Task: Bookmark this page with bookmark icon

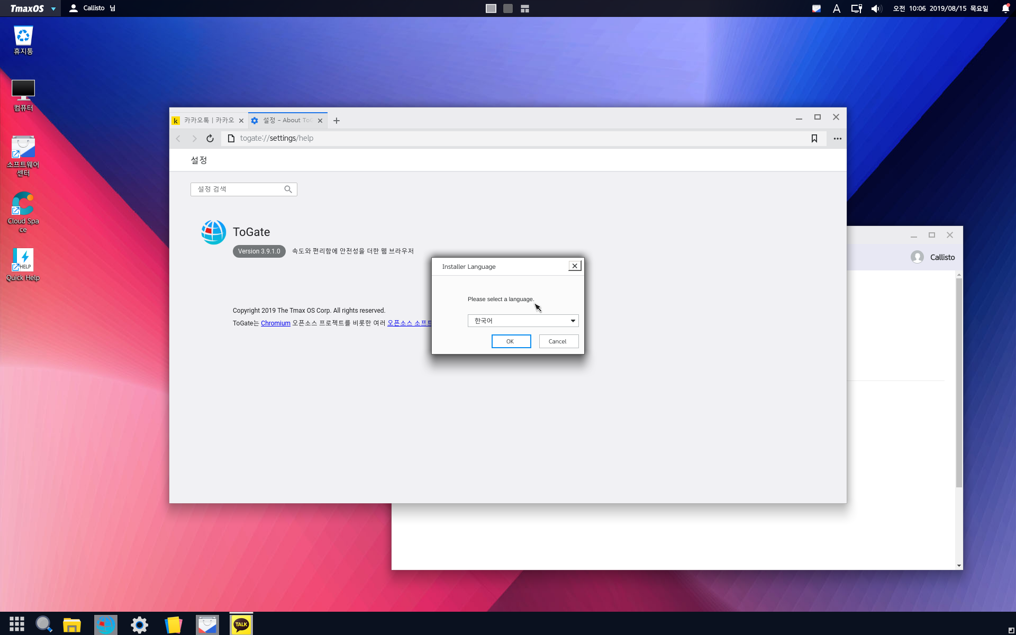Action: coord(814,139)
